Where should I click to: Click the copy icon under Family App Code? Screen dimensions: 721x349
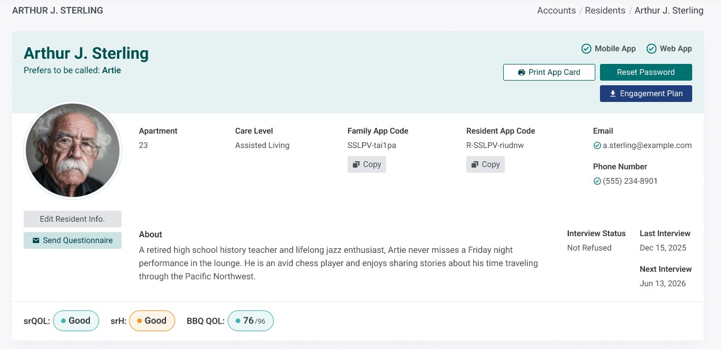pos(357,165)
